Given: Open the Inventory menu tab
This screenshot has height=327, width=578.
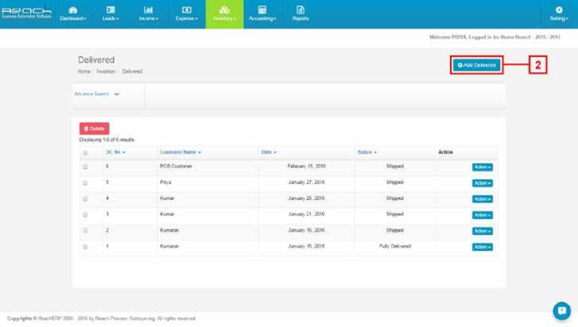Looking at the screenshot, I should click(x=224, y=14).
